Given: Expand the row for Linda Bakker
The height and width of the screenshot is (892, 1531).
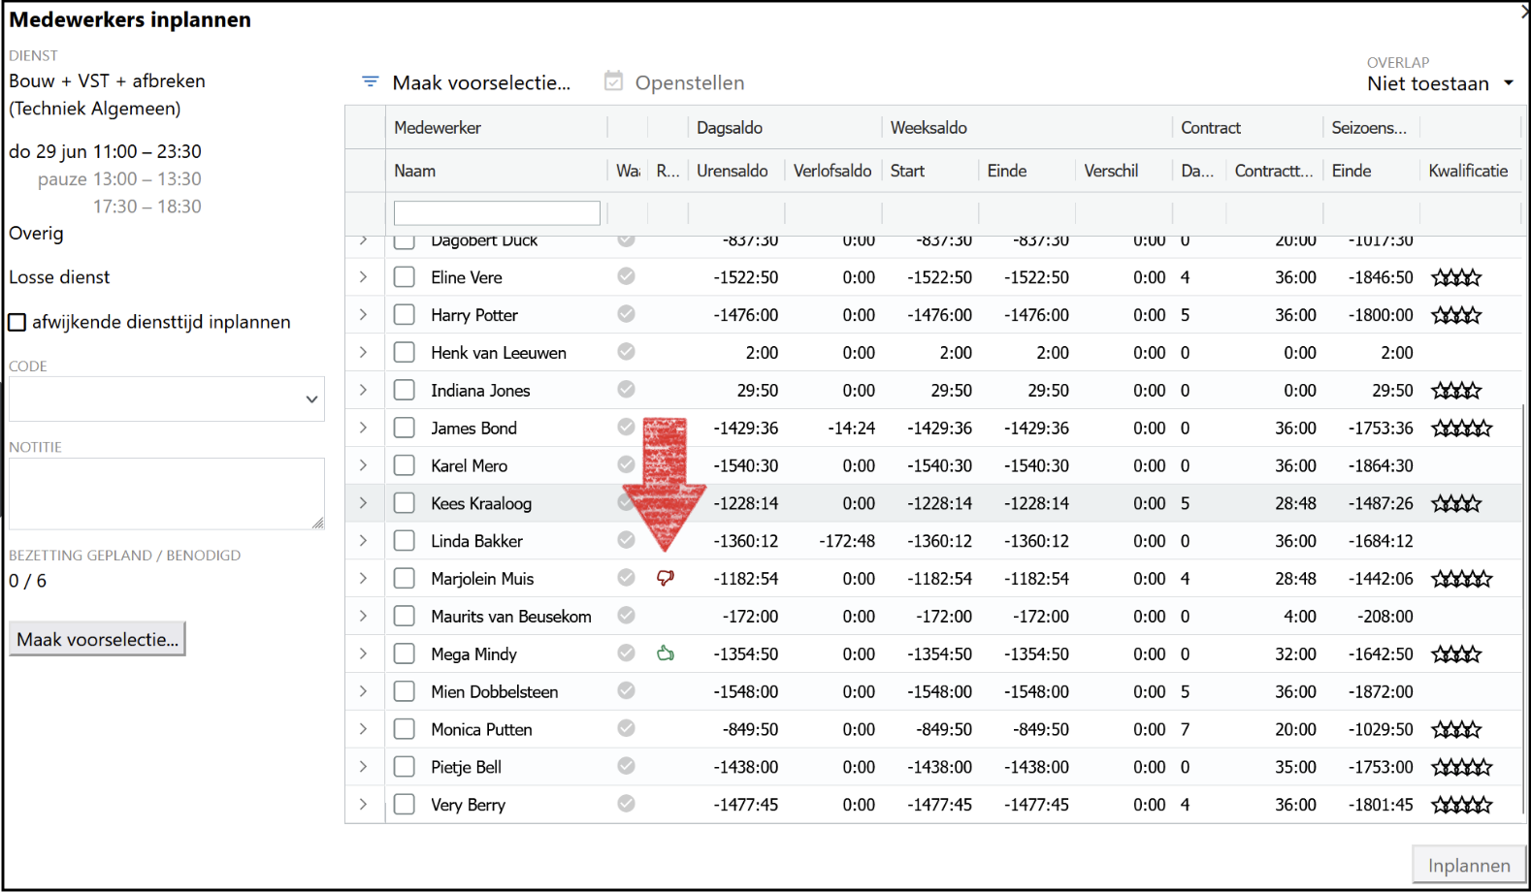Looking at the screenshot, I should click(x=364, y=541).
